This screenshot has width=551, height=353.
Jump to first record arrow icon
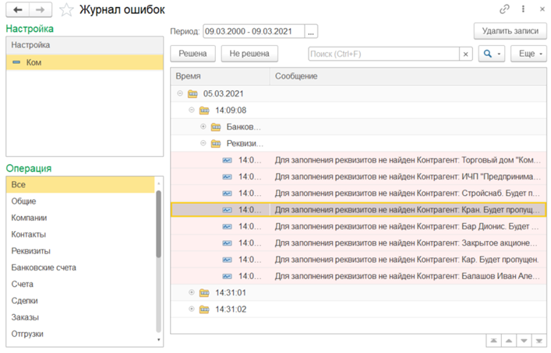click(493, 341)
